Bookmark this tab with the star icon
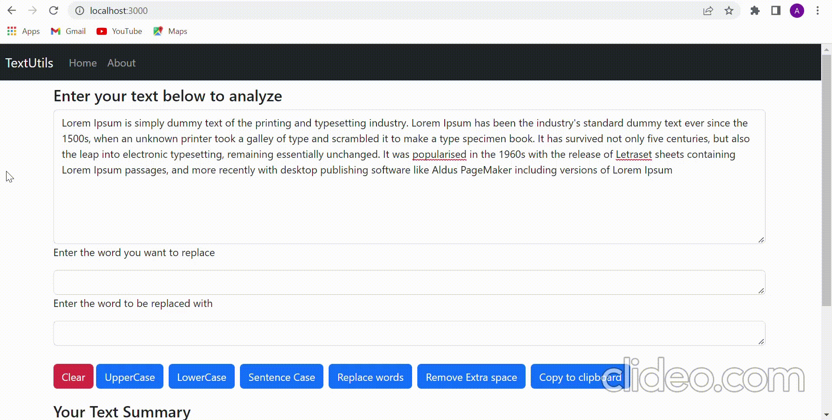The width and height of the screenshot is (832, 420). point(729,10)
